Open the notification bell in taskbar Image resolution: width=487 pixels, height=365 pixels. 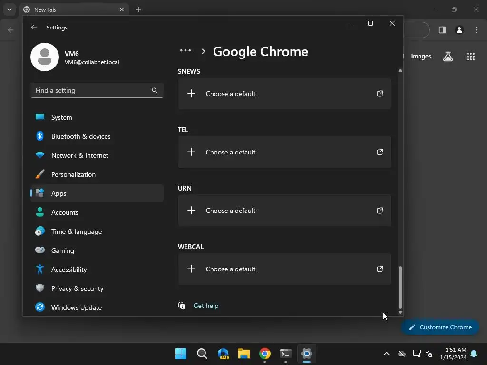[474, 354]
